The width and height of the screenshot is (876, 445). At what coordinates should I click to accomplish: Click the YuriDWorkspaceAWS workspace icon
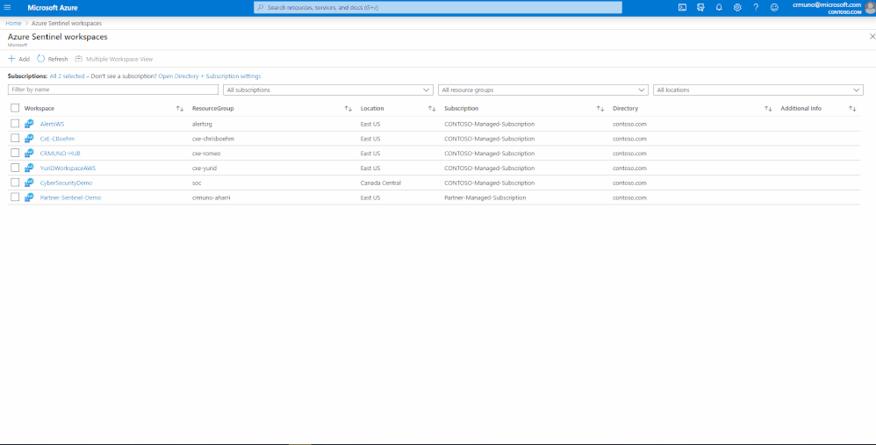click(x=29, y=168)
